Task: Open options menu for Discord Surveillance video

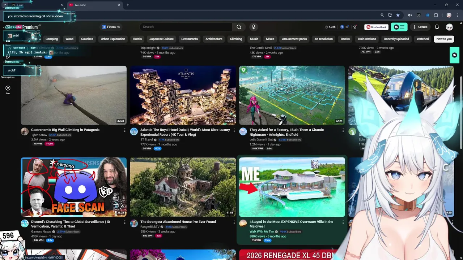Action: pos(125,222)
